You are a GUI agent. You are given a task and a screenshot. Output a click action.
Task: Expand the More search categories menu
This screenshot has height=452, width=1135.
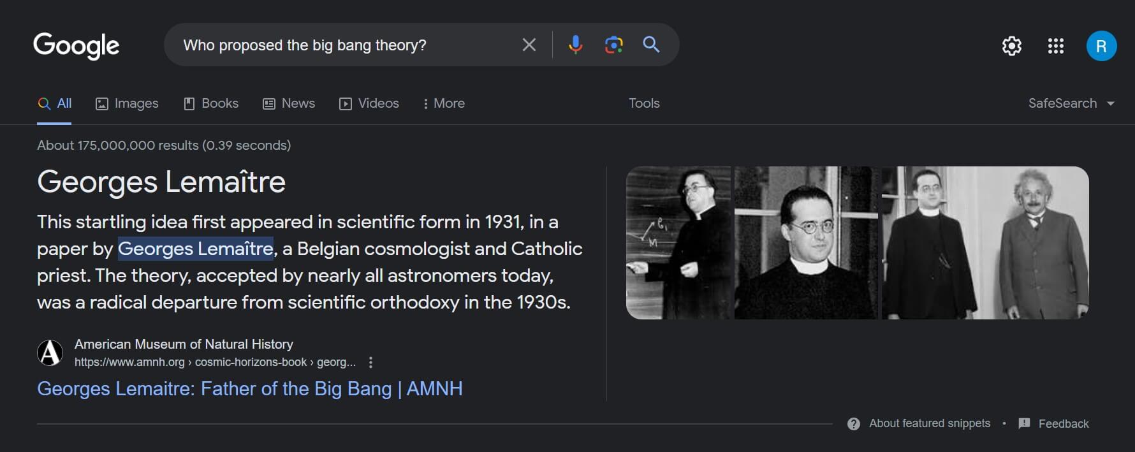pyautogui.click(x=444, y=103)
